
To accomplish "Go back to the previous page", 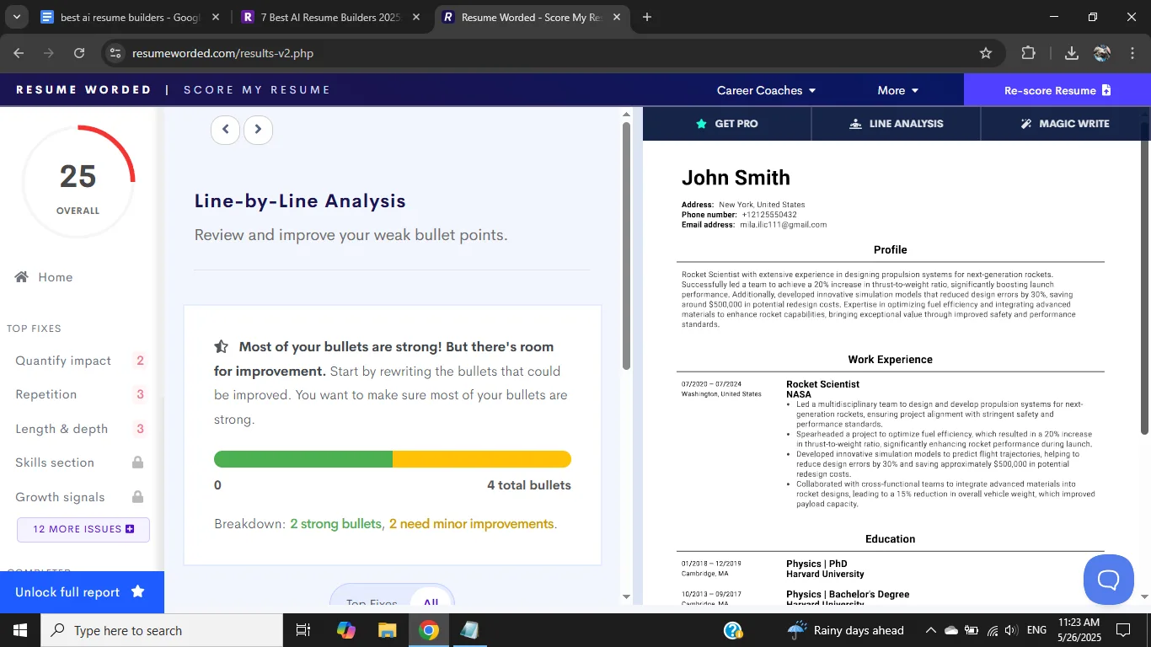I will (x=19, y=53).
